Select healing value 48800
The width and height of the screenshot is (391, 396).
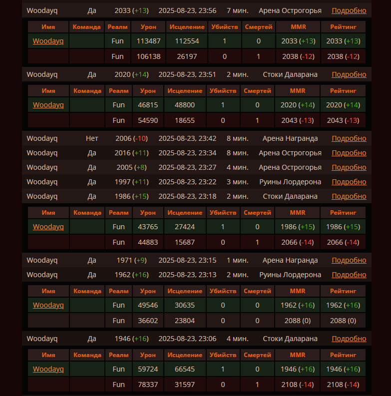coord(185,105)
